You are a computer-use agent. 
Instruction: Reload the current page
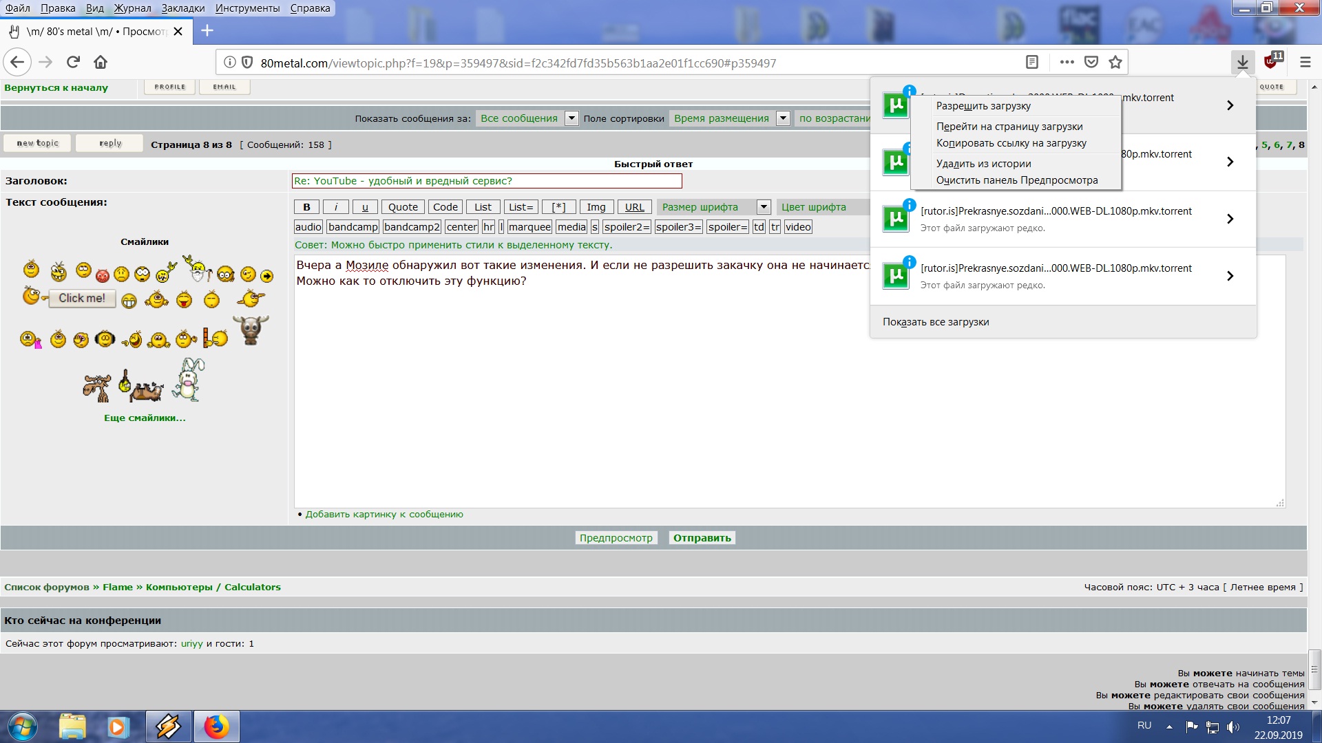coord(73,63)
